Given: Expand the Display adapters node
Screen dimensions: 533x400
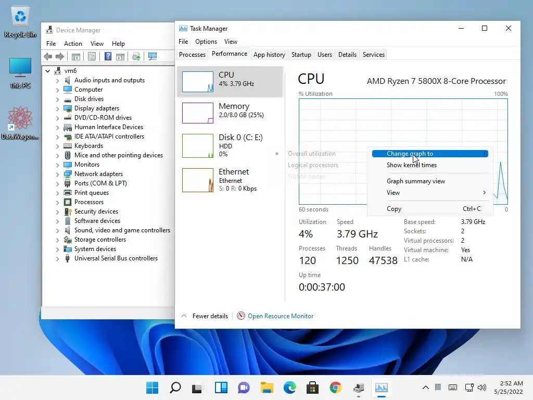Looking at the screenshot, I should (x=57, y=109).
